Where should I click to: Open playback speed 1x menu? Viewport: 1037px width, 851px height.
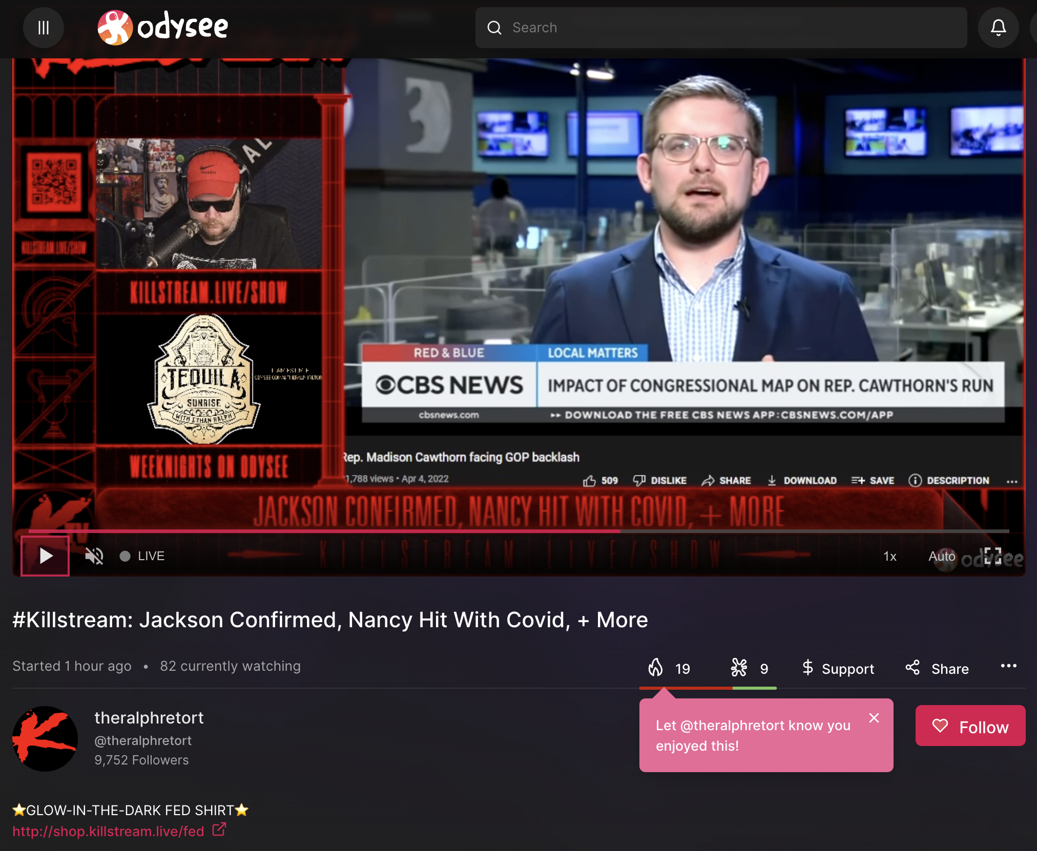[x=890, y=556]
